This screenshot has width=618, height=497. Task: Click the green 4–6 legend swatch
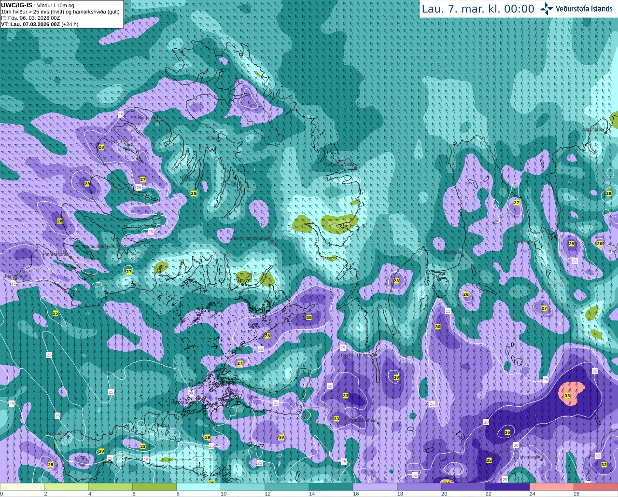tap(110, 487)
